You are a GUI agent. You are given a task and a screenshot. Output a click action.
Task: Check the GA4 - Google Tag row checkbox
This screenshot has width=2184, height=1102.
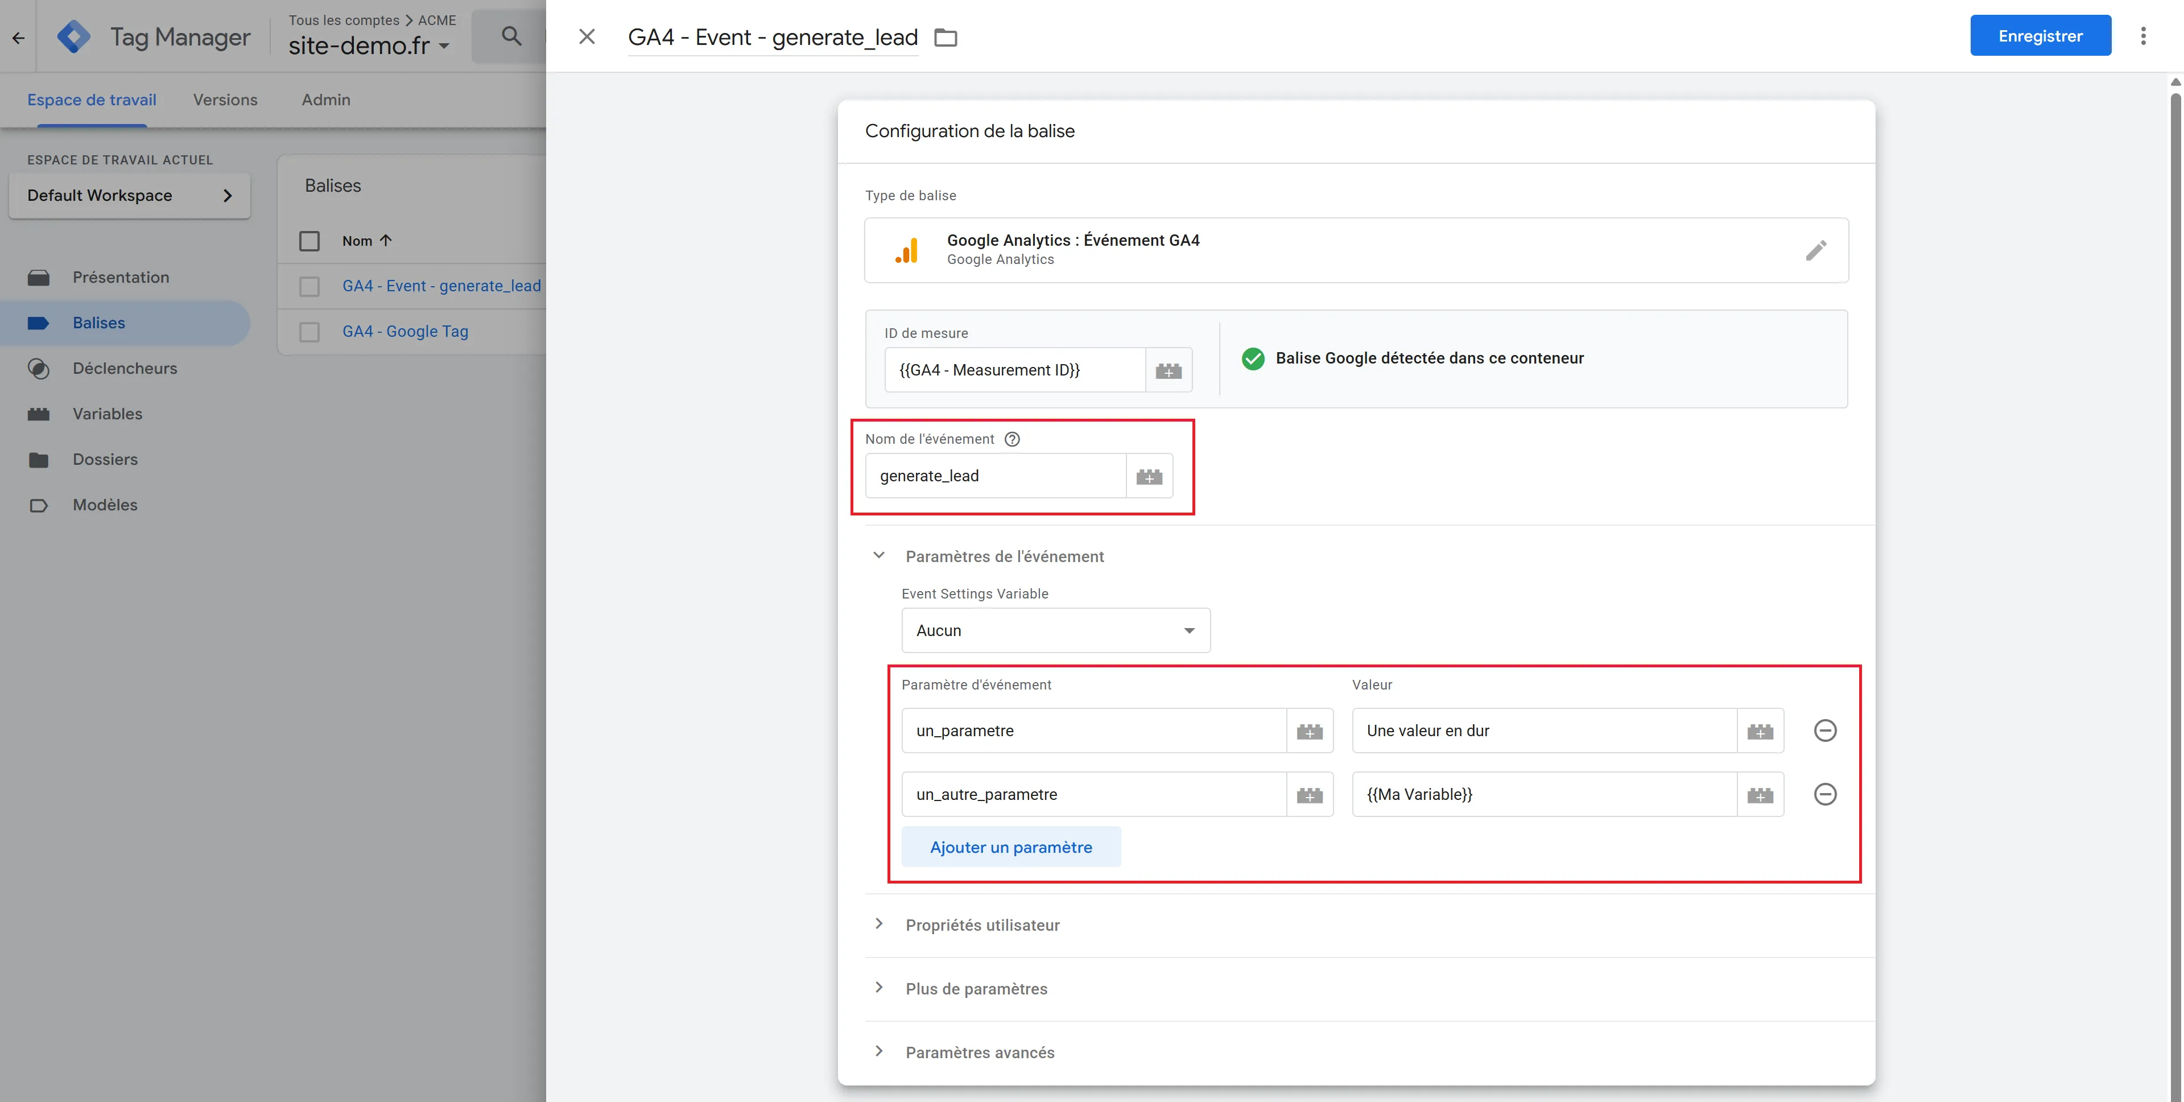pyautogui.click(x=309, y=332)
